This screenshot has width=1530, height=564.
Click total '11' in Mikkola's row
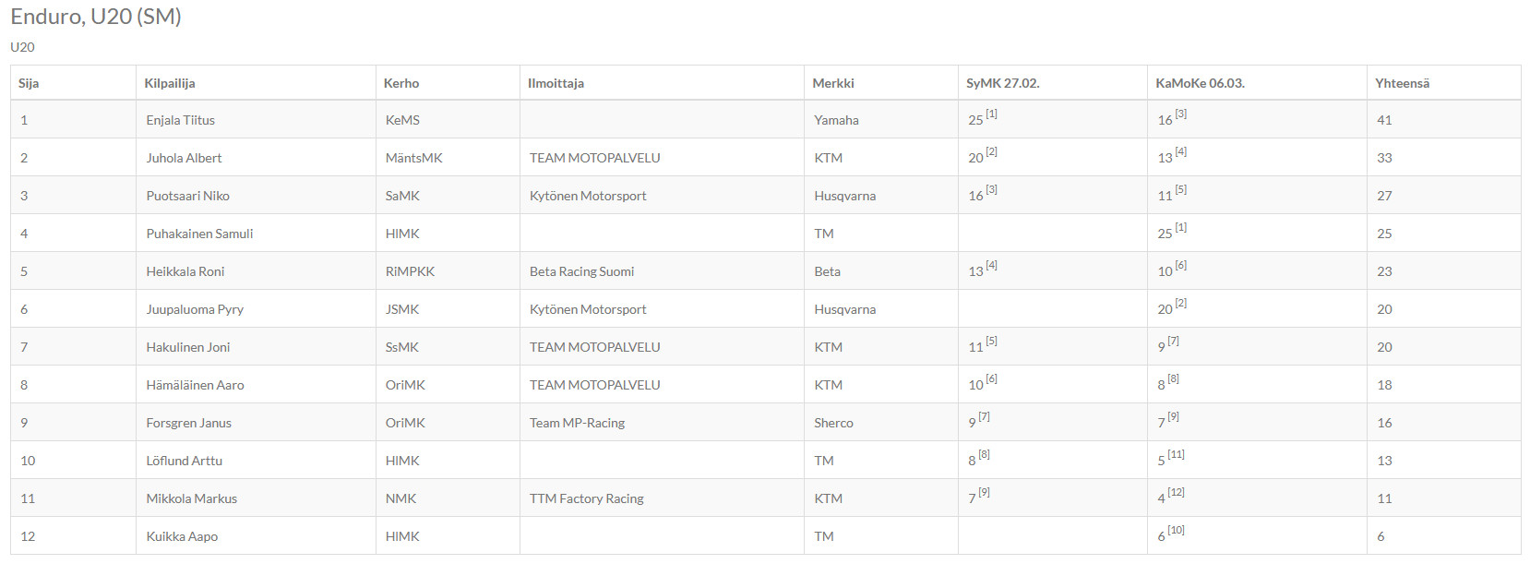coord(1384,498)
